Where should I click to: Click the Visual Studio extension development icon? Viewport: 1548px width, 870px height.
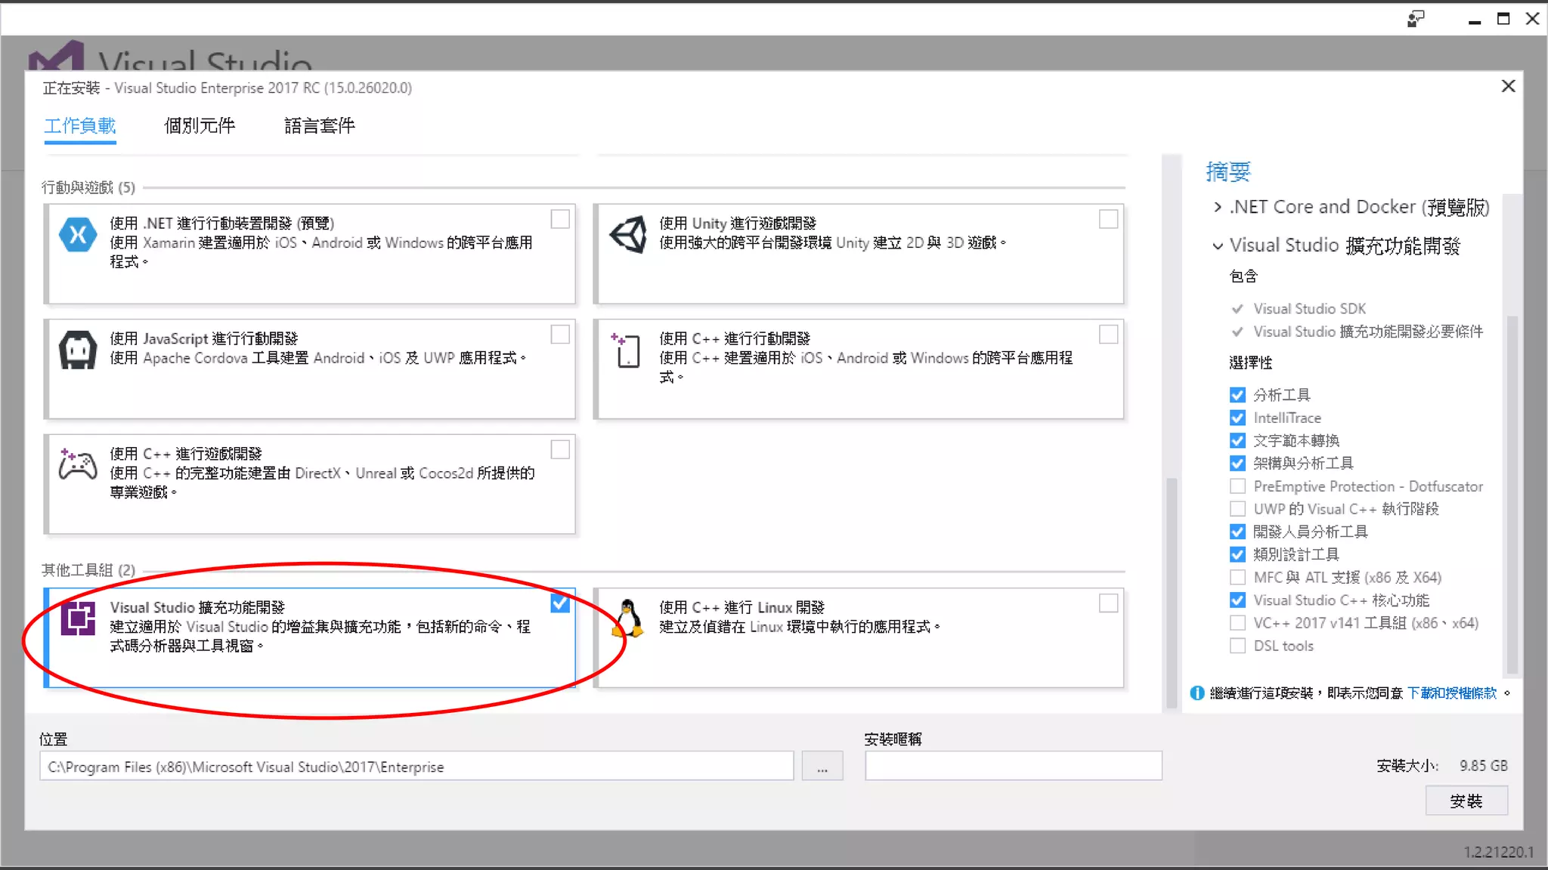click(78, 619)
